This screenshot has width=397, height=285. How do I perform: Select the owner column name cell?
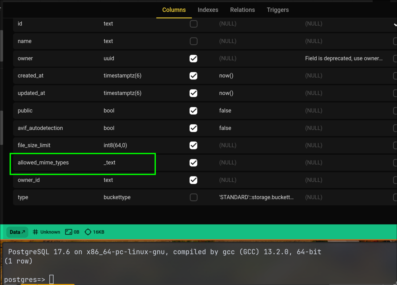point(25,58)
